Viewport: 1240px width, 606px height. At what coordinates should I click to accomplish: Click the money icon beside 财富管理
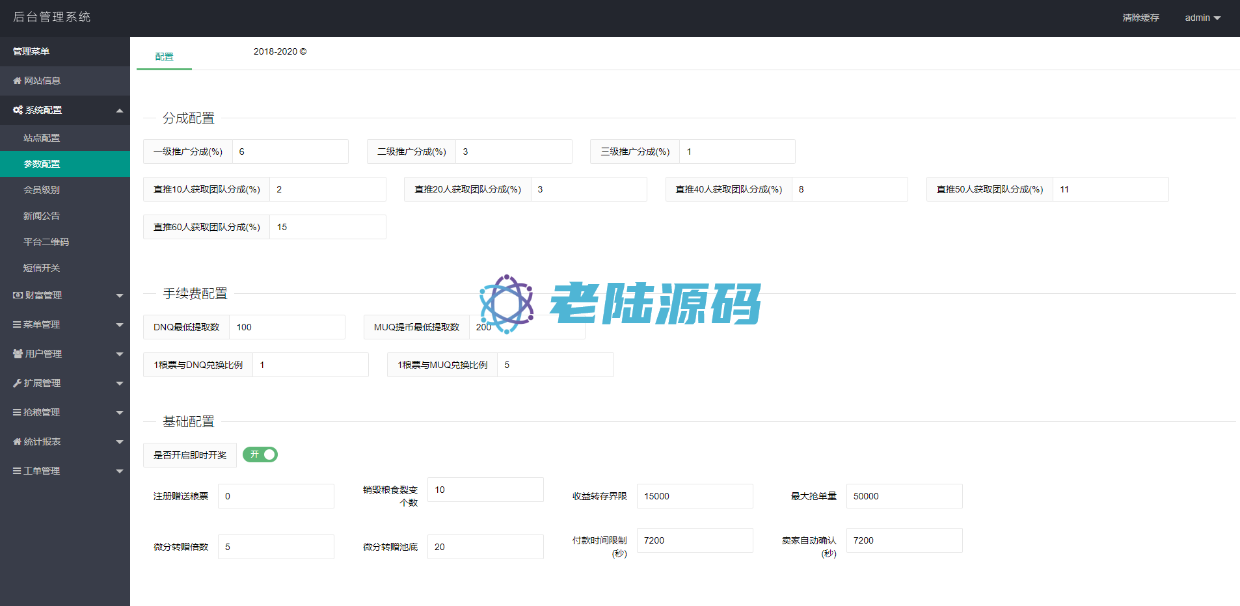pyautogui.click(x=18, y=295)
